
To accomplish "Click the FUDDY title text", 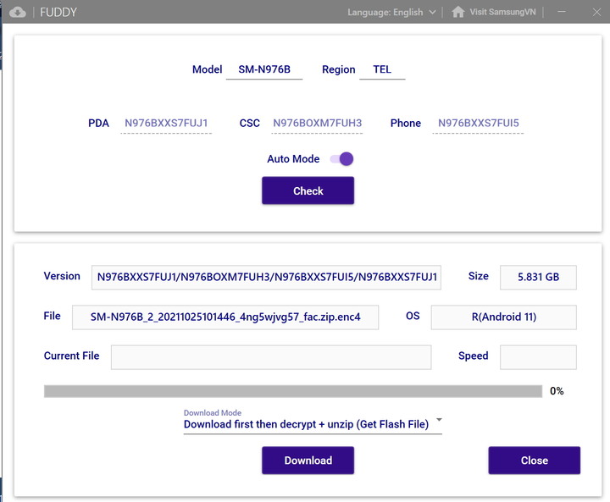I will (58, 13).
